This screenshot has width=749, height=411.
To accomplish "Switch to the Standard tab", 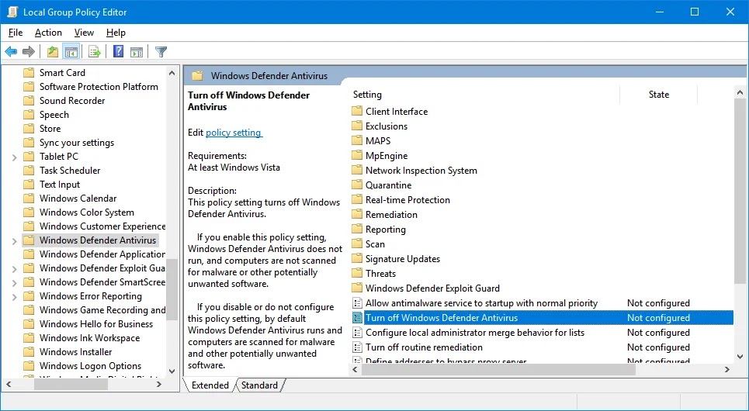I will (259, 385).
